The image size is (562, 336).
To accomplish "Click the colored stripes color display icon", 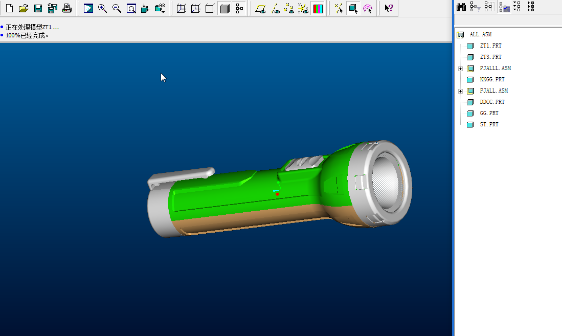I will (x=318, y=8).
